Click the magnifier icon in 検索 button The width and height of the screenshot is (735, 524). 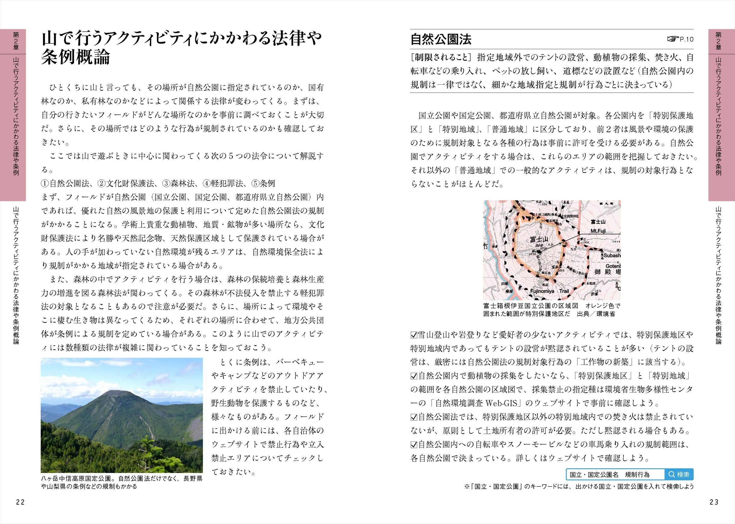671,474
